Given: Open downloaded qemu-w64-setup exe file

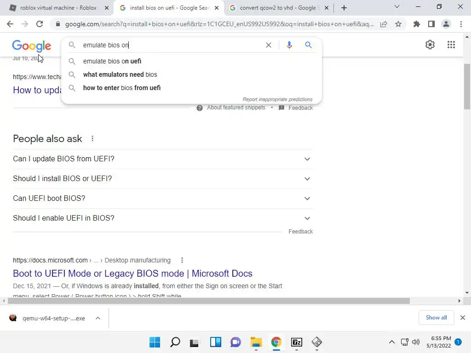Looking at the screenshot, I should tap(47, 318).
